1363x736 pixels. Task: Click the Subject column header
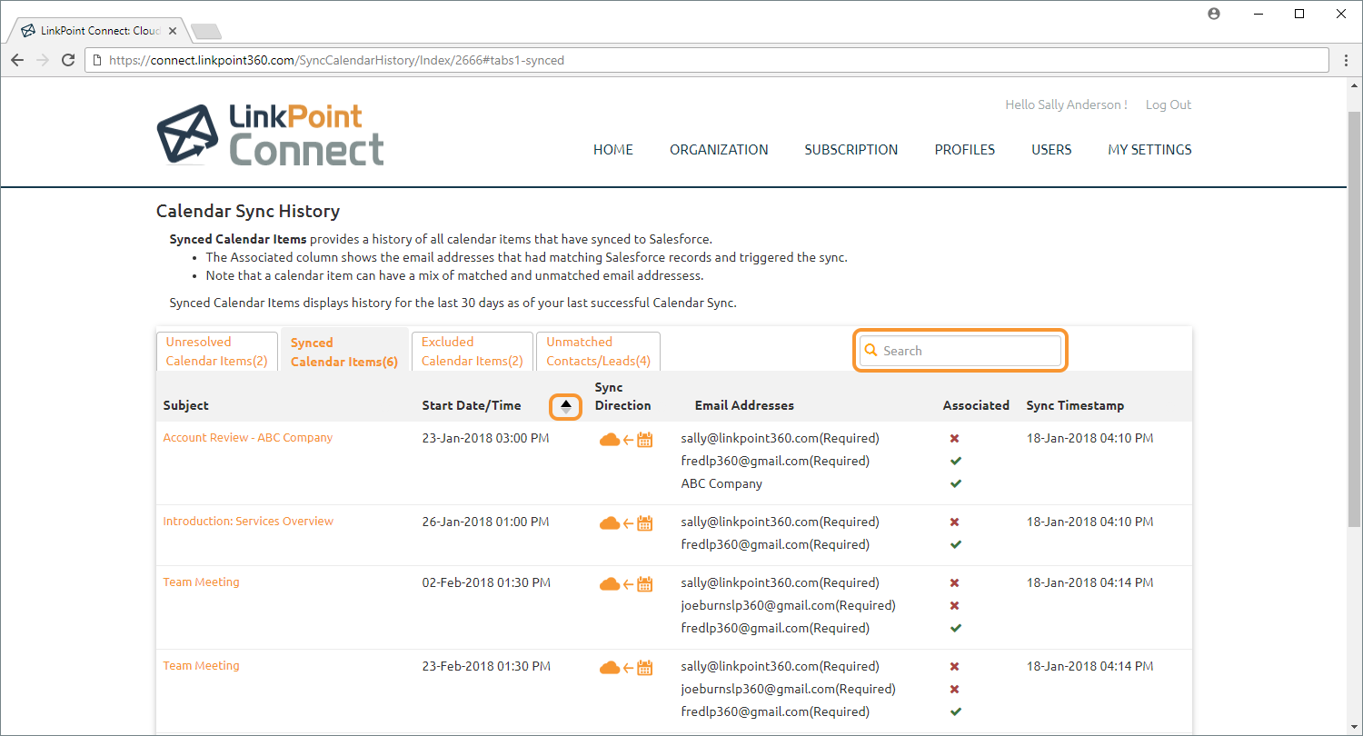(x=186, y=405)
